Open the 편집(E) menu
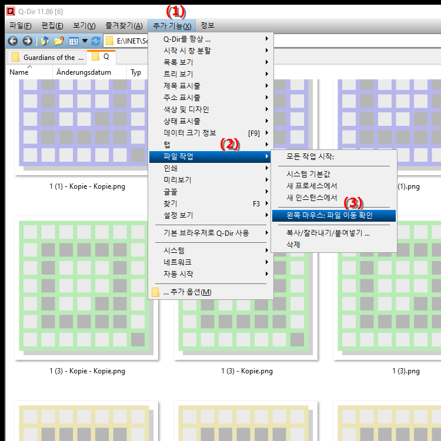Viewport: 441px width, 441px height. pyautogui.click(x=52, y=26)
